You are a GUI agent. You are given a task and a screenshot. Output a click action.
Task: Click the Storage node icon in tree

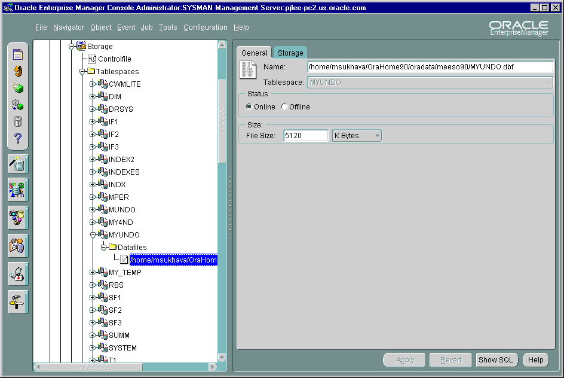[x=81, y=46]
